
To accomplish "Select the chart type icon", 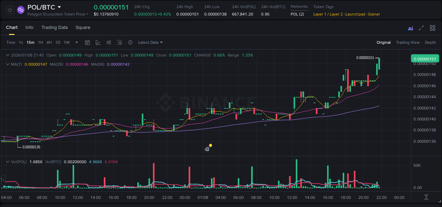I will point(97,42).
